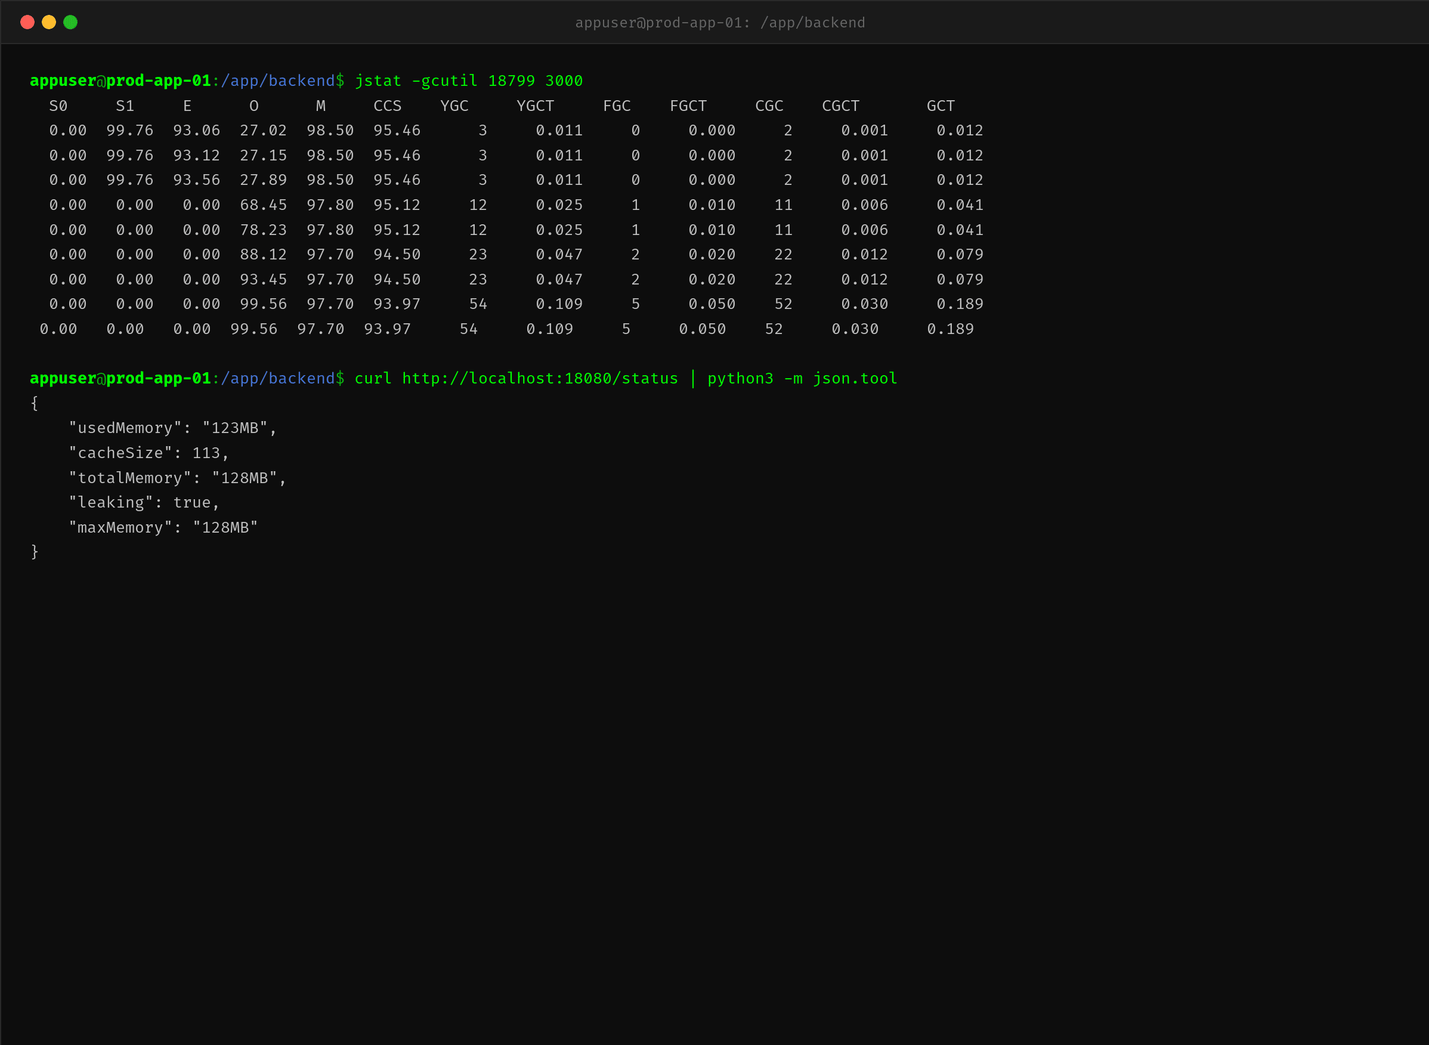Click the closing curly brace of JSON output
This screenshot has width=1429, height=1045.
coord(34,552)
